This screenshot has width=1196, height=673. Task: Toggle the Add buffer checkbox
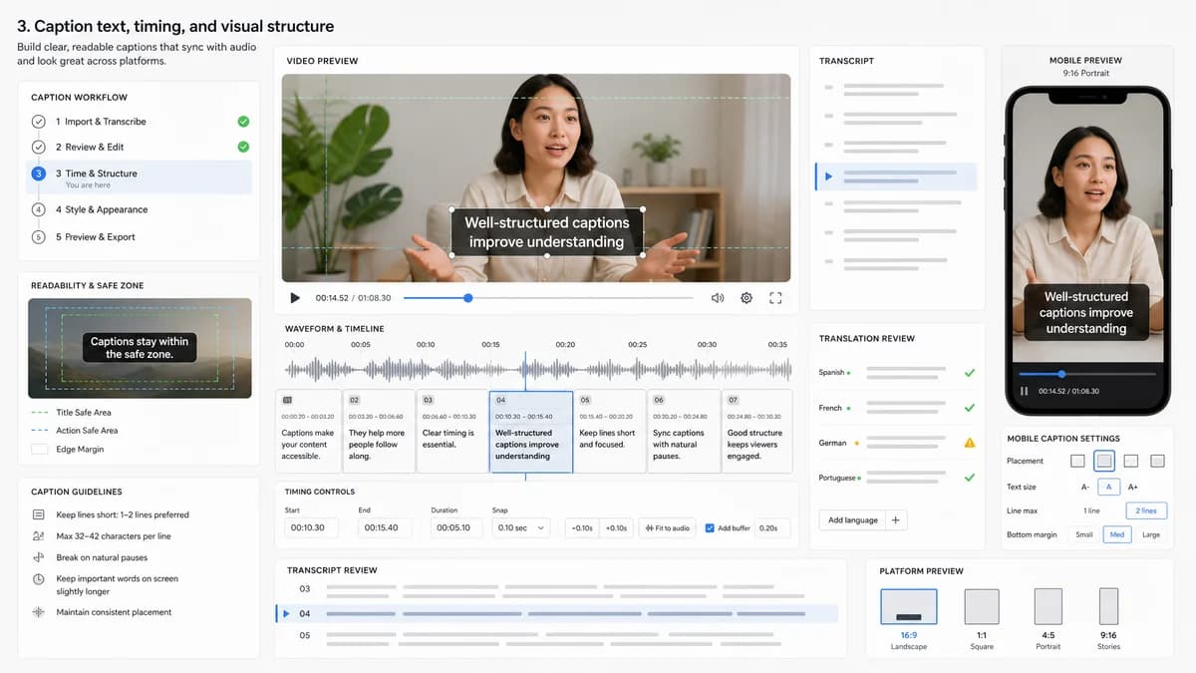tap(710, 527)
